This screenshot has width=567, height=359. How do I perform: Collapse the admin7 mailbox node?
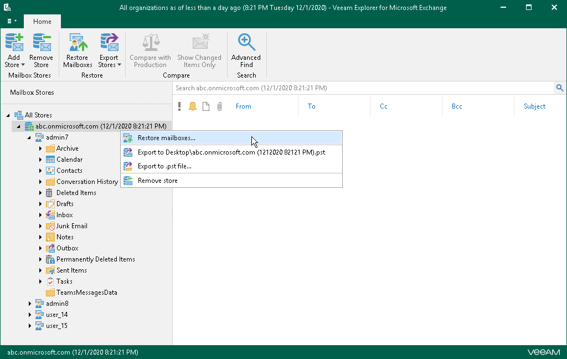coord(29,137)
